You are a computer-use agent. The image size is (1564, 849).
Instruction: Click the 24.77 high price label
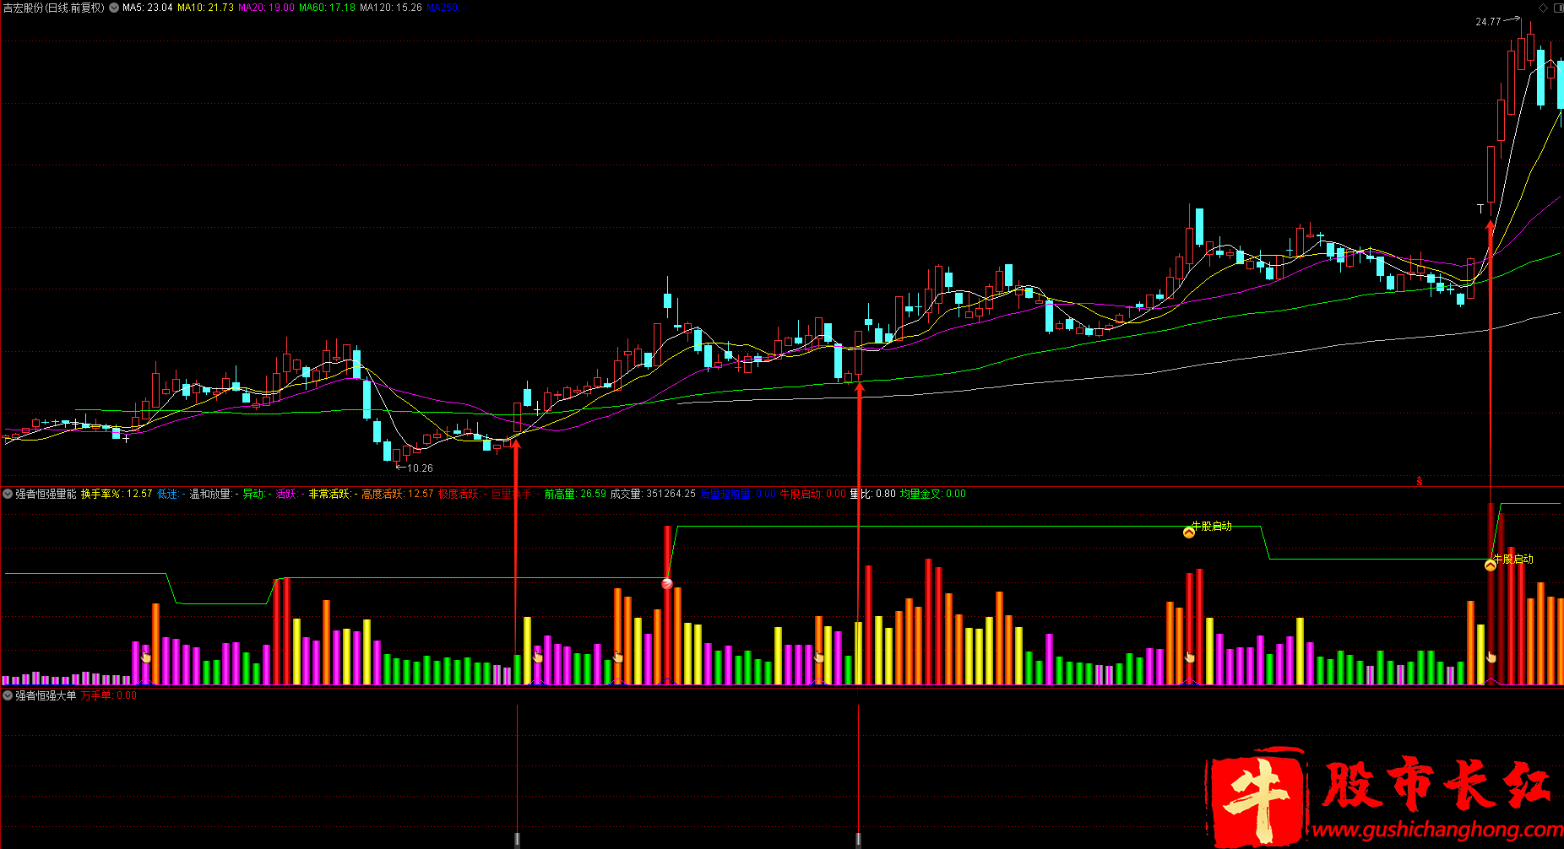(x=1488, y=22)
